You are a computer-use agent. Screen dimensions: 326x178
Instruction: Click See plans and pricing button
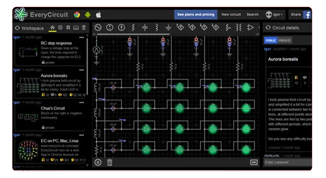pos(196,15)
